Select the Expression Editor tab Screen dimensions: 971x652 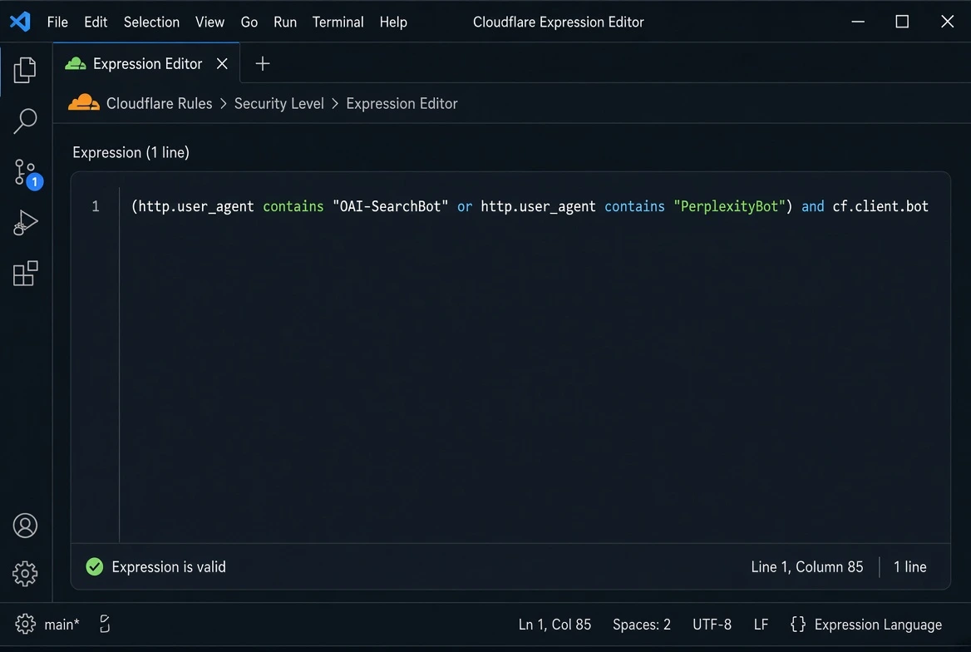click(147, 63)
